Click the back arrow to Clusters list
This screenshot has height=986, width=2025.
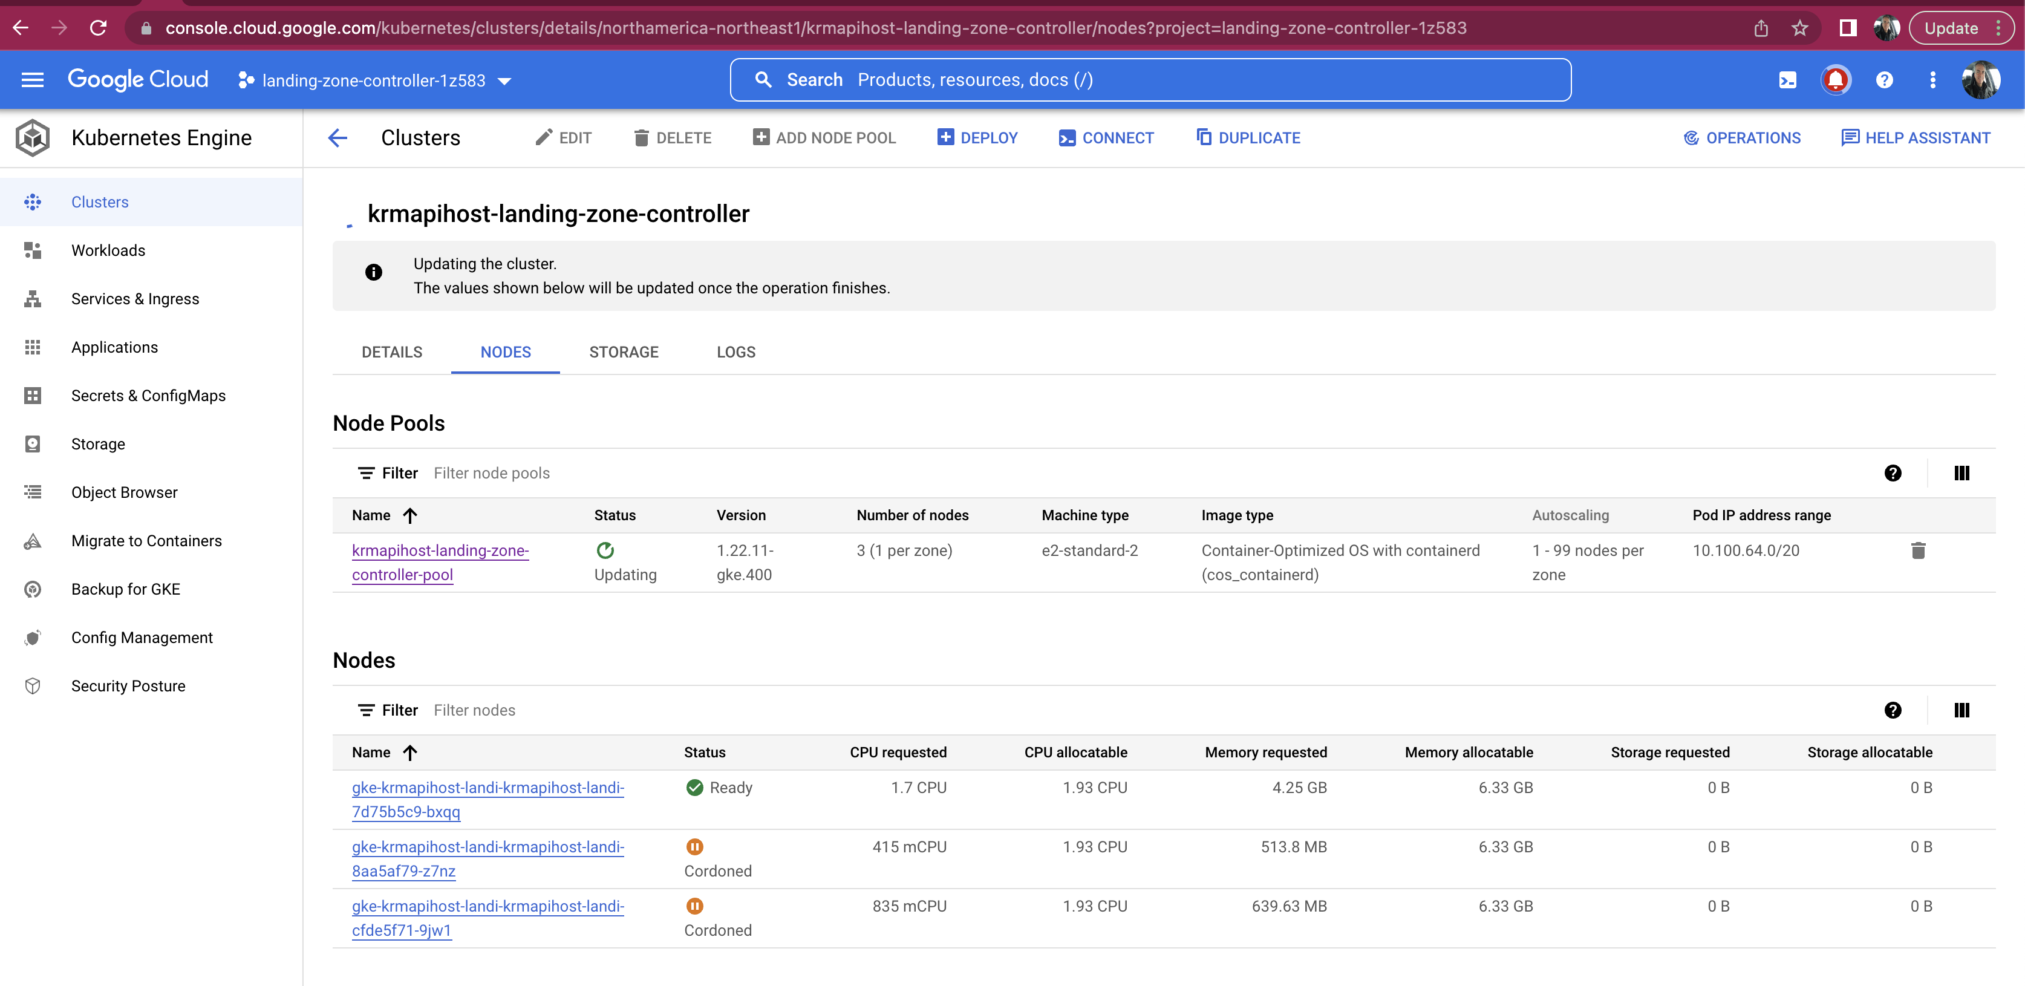337,137
